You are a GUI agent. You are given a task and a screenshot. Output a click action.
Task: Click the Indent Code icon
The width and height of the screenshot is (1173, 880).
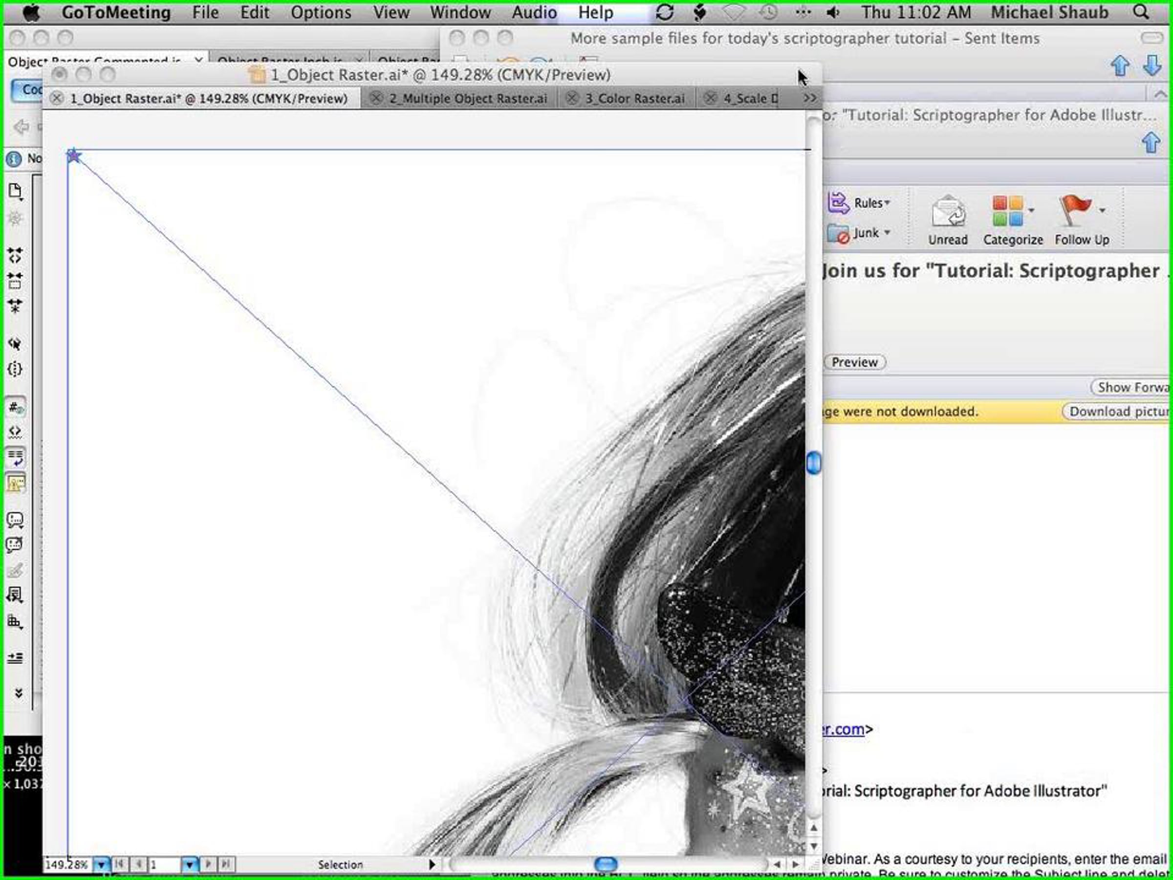[x=15, y=658]
